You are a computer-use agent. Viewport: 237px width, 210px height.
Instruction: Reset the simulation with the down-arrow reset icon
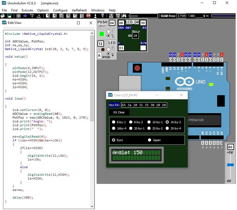point(96,16)
